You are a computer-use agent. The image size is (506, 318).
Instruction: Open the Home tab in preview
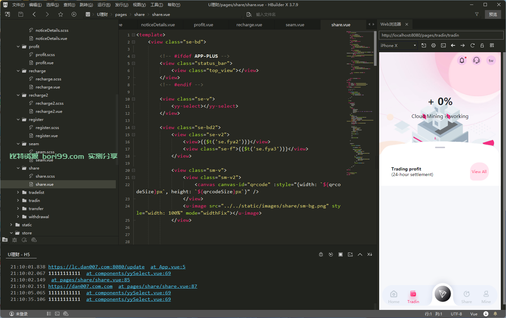pyautogui.click(x=394, y=297)
